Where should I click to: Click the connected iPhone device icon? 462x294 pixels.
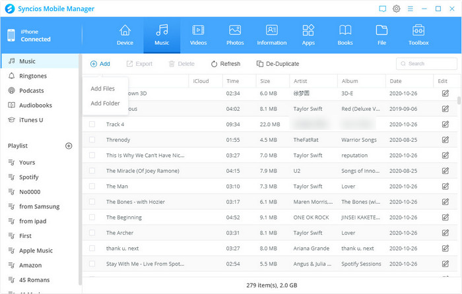[11, 36]
